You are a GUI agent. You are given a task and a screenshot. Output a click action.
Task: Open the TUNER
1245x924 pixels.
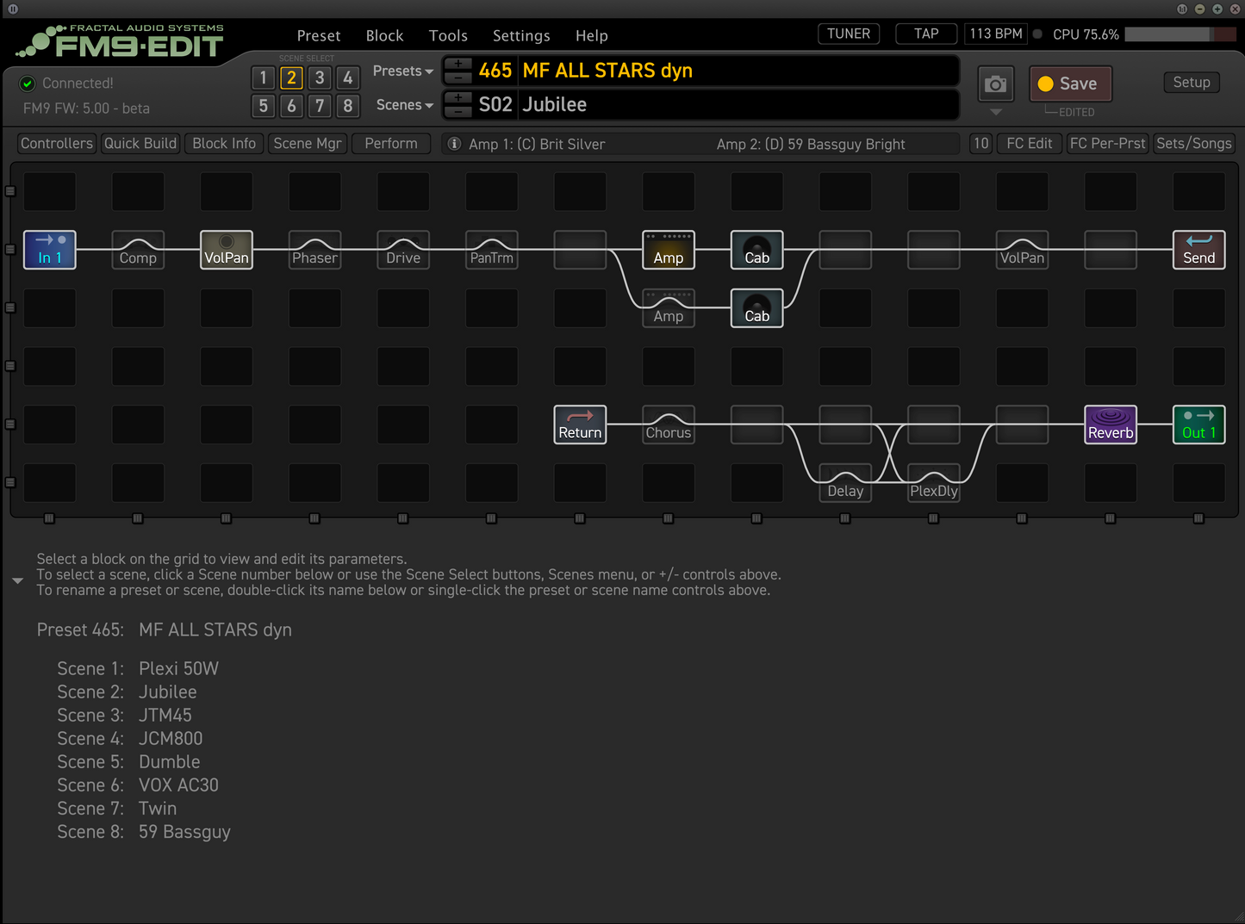pyautogui.click(x=849, y=34)
